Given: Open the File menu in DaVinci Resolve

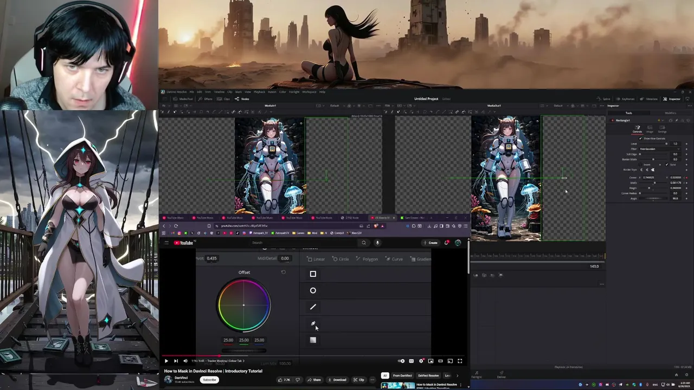Looking at the screenshot, I should [x=191, y=92].
